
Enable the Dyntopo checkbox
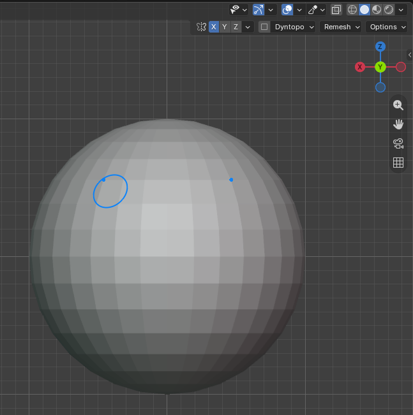coord(264,27)
